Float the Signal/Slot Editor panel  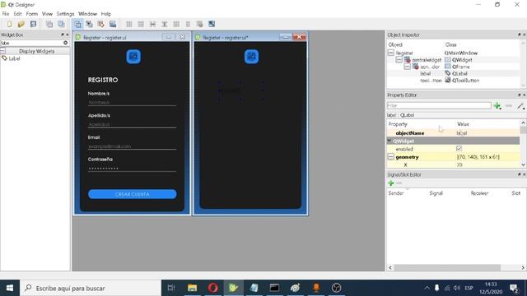(519, 174)
